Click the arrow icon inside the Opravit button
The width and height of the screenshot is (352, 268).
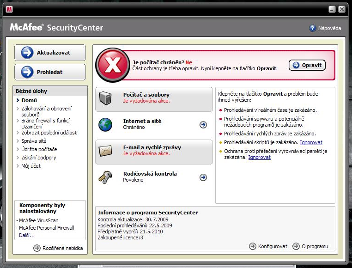pyautogui.click(x=296, y=65)
